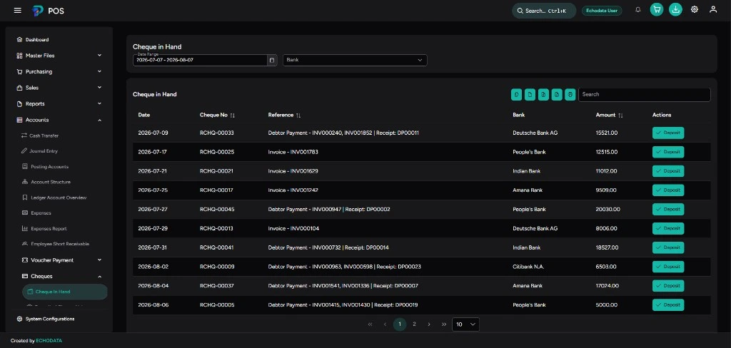
Task: Click the table Search field
Action: click(645, 95)
